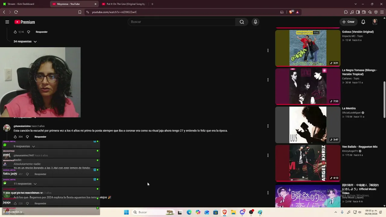The width and height of the screenshot is (386, 217).
Task: Reply to the @hawaianisimo comment
Action: 40,137
